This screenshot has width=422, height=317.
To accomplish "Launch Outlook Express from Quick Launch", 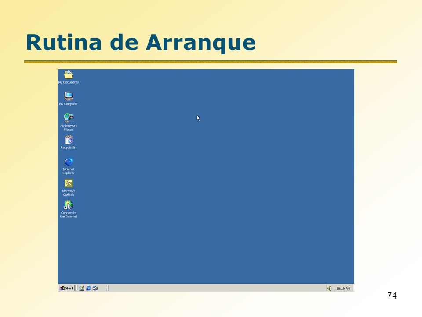I will (95, 288).
